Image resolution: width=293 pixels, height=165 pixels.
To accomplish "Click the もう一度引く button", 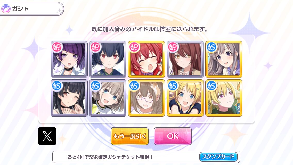I will 130,136.
